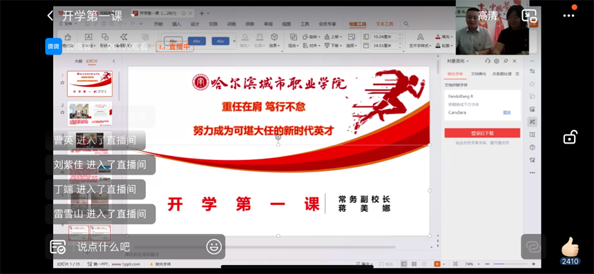Open the 插入 ribbon tab
594x274 pixels.
click(x=177, y=24)
